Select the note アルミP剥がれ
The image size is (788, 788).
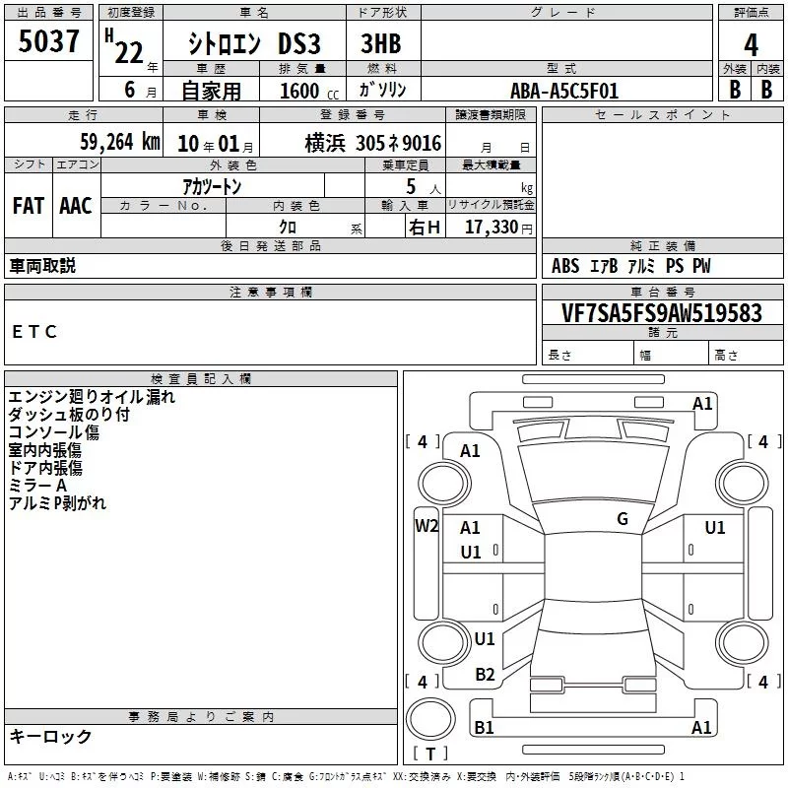point(57,503)
